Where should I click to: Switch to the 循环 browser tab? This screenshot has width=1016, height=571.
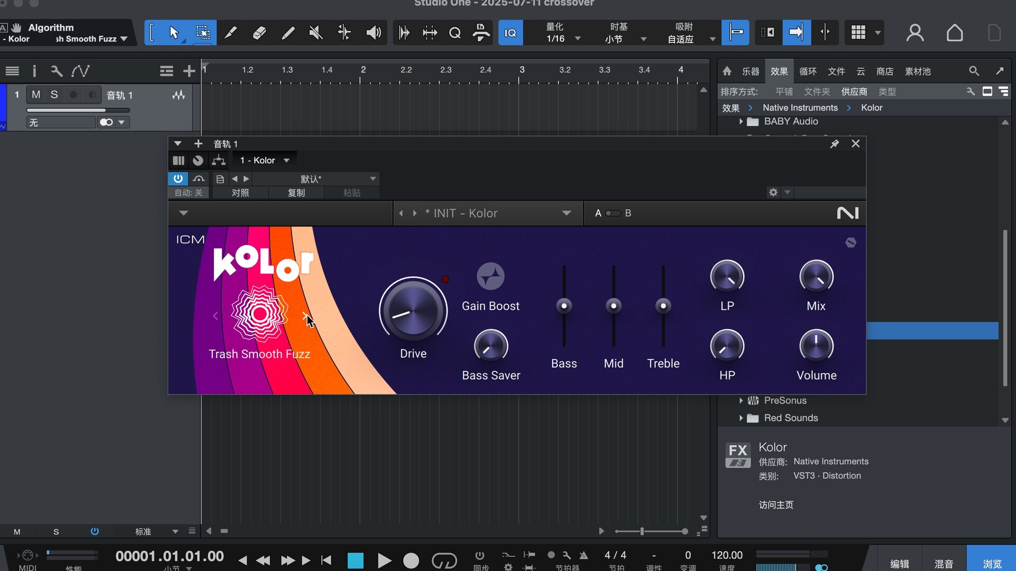coord(808,71)
